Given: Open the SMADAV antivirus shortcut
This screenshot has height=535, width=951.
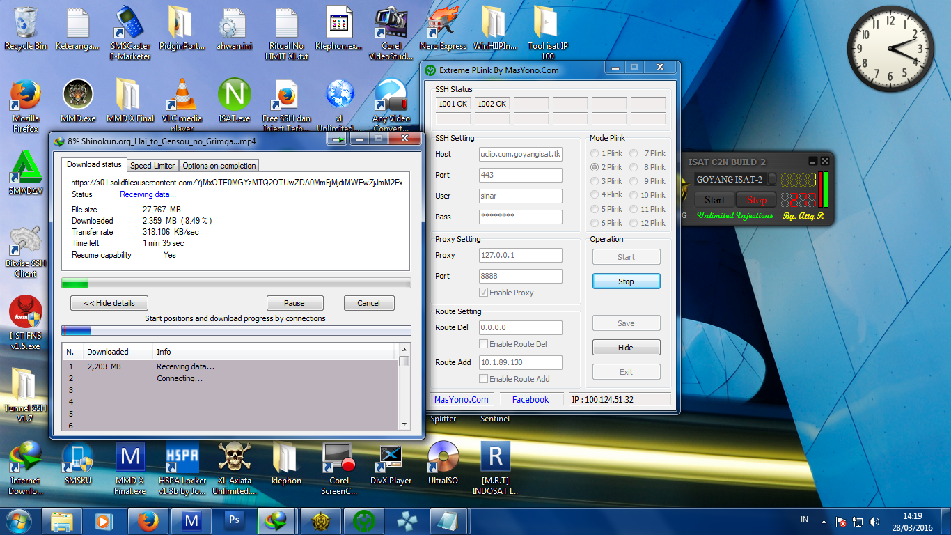Looking at the screenshot, I should click(x=26, y=173).
